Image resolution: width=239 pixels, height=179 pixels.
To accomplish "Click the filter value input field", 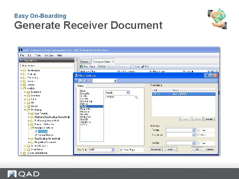I will coord(119,97).
